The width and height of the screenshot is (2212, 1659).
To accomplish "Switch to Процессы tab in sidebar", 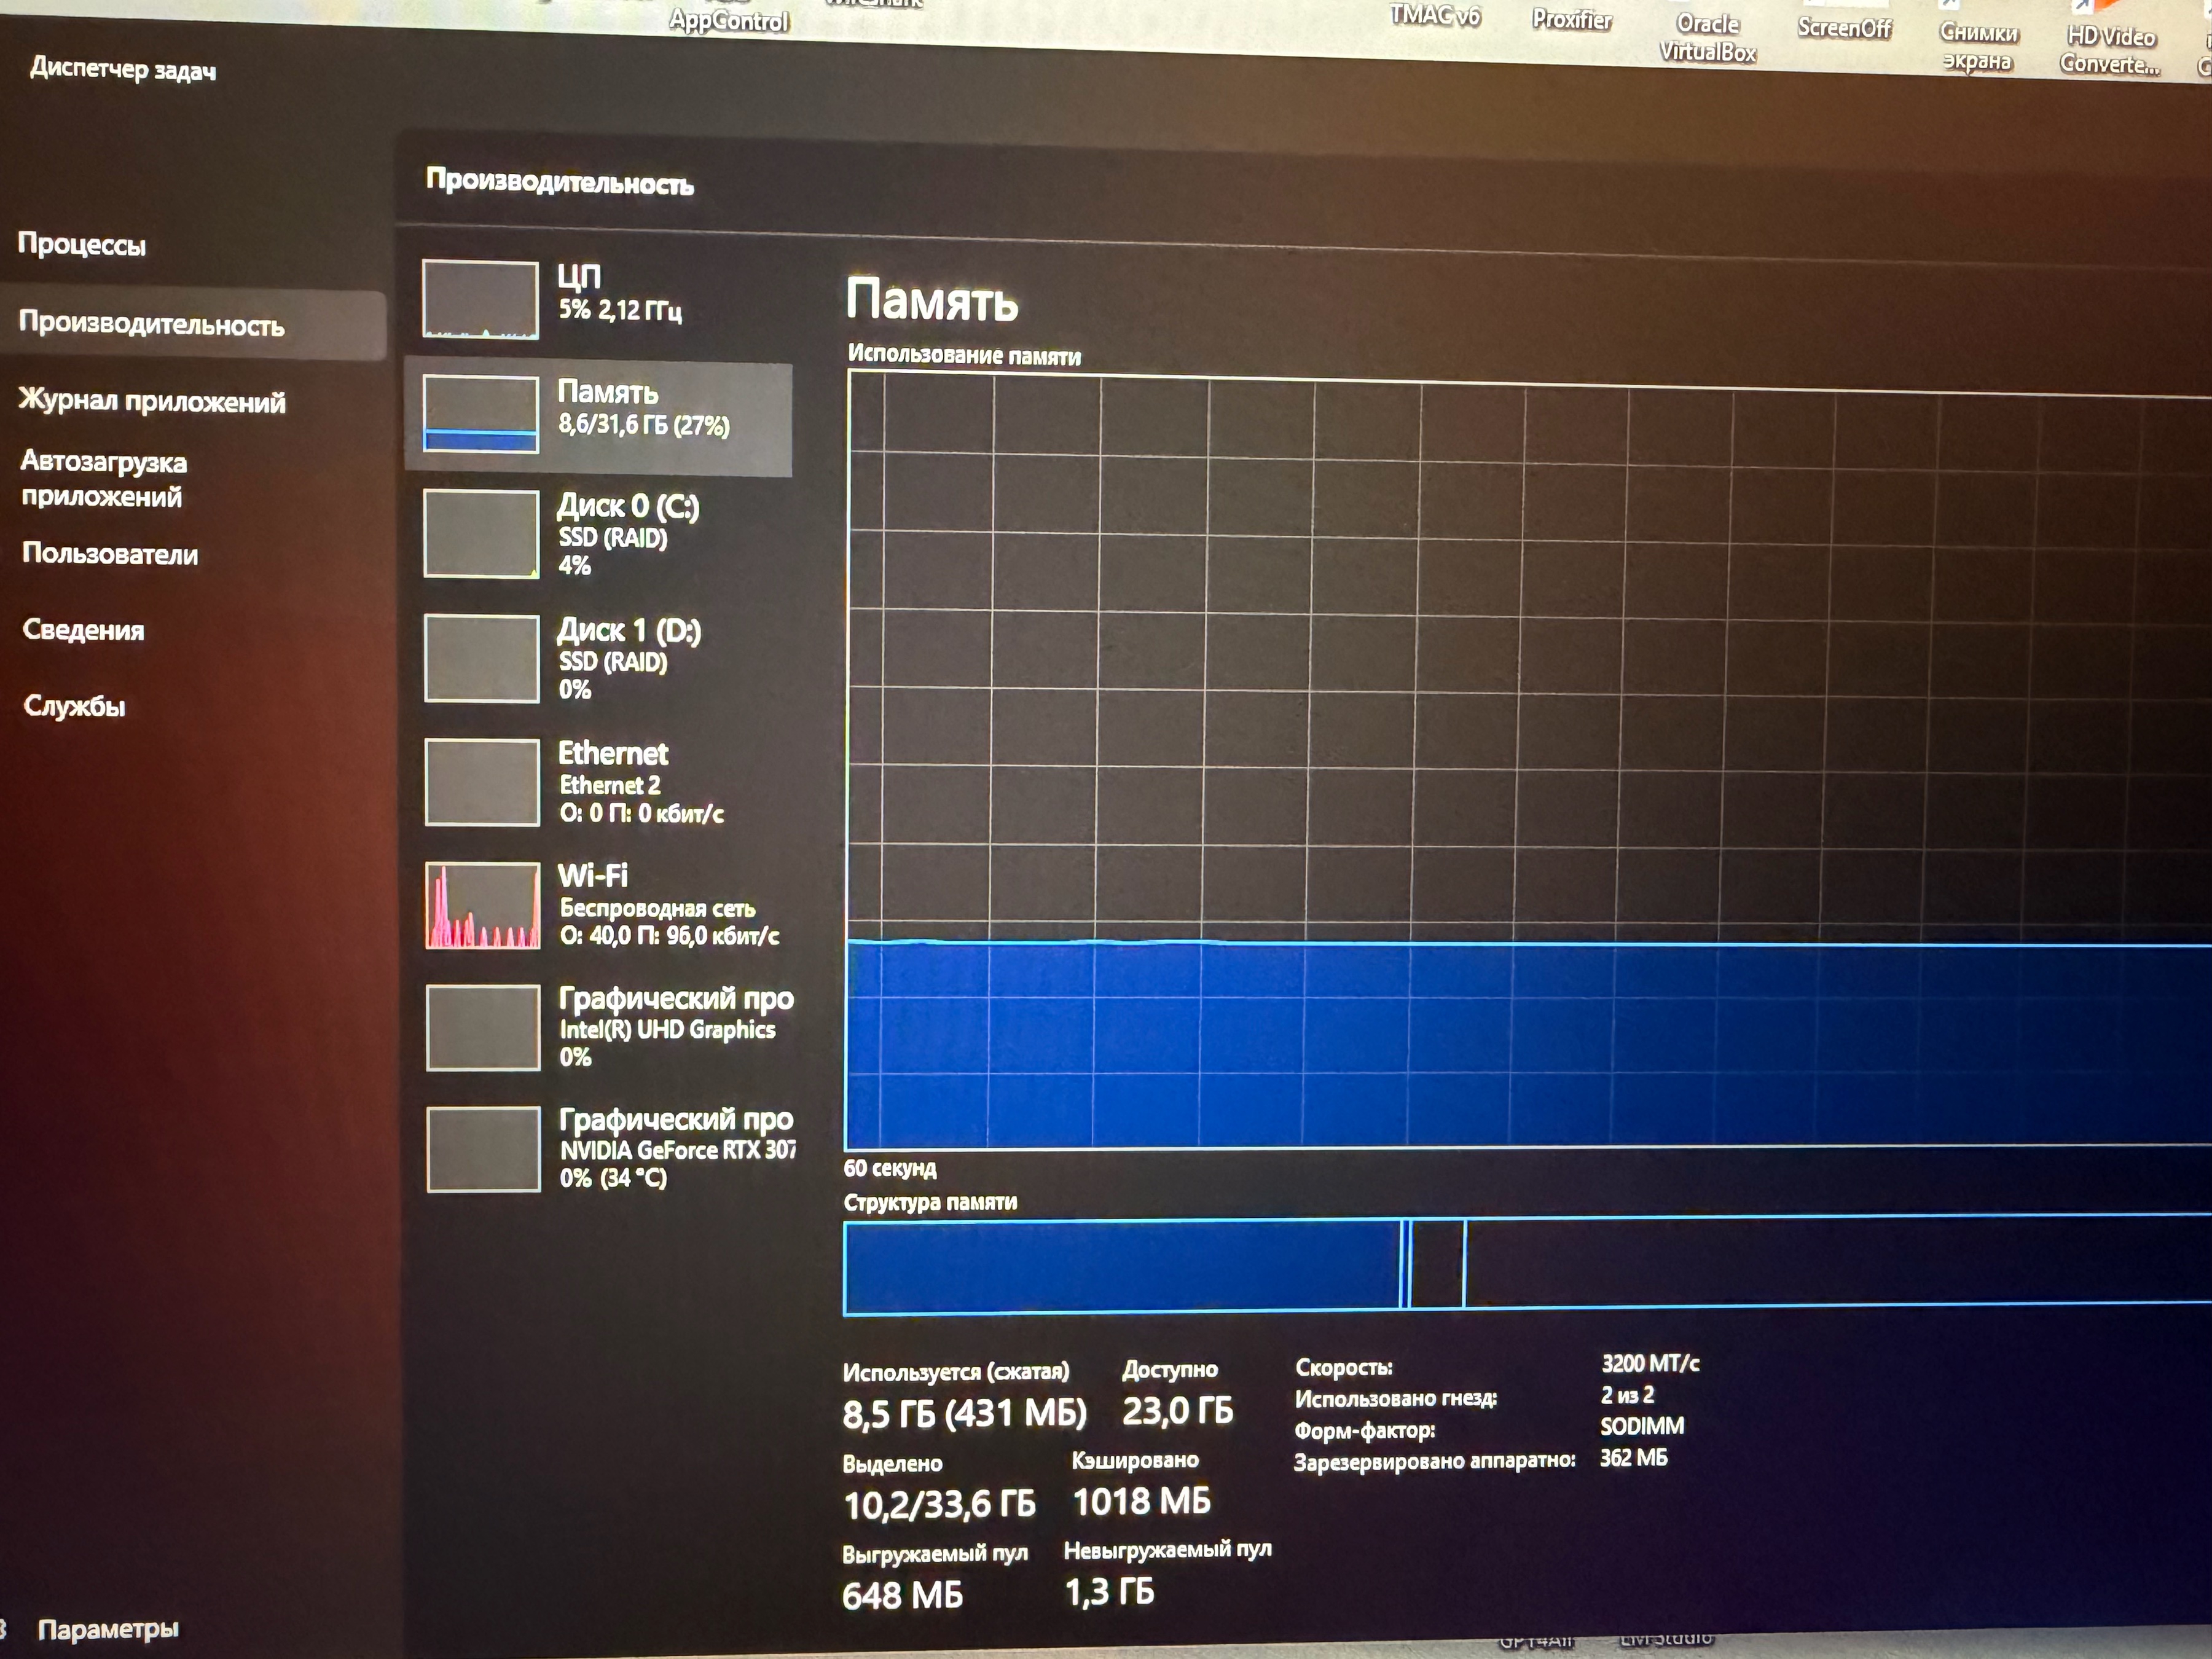I will pos(82,244).
